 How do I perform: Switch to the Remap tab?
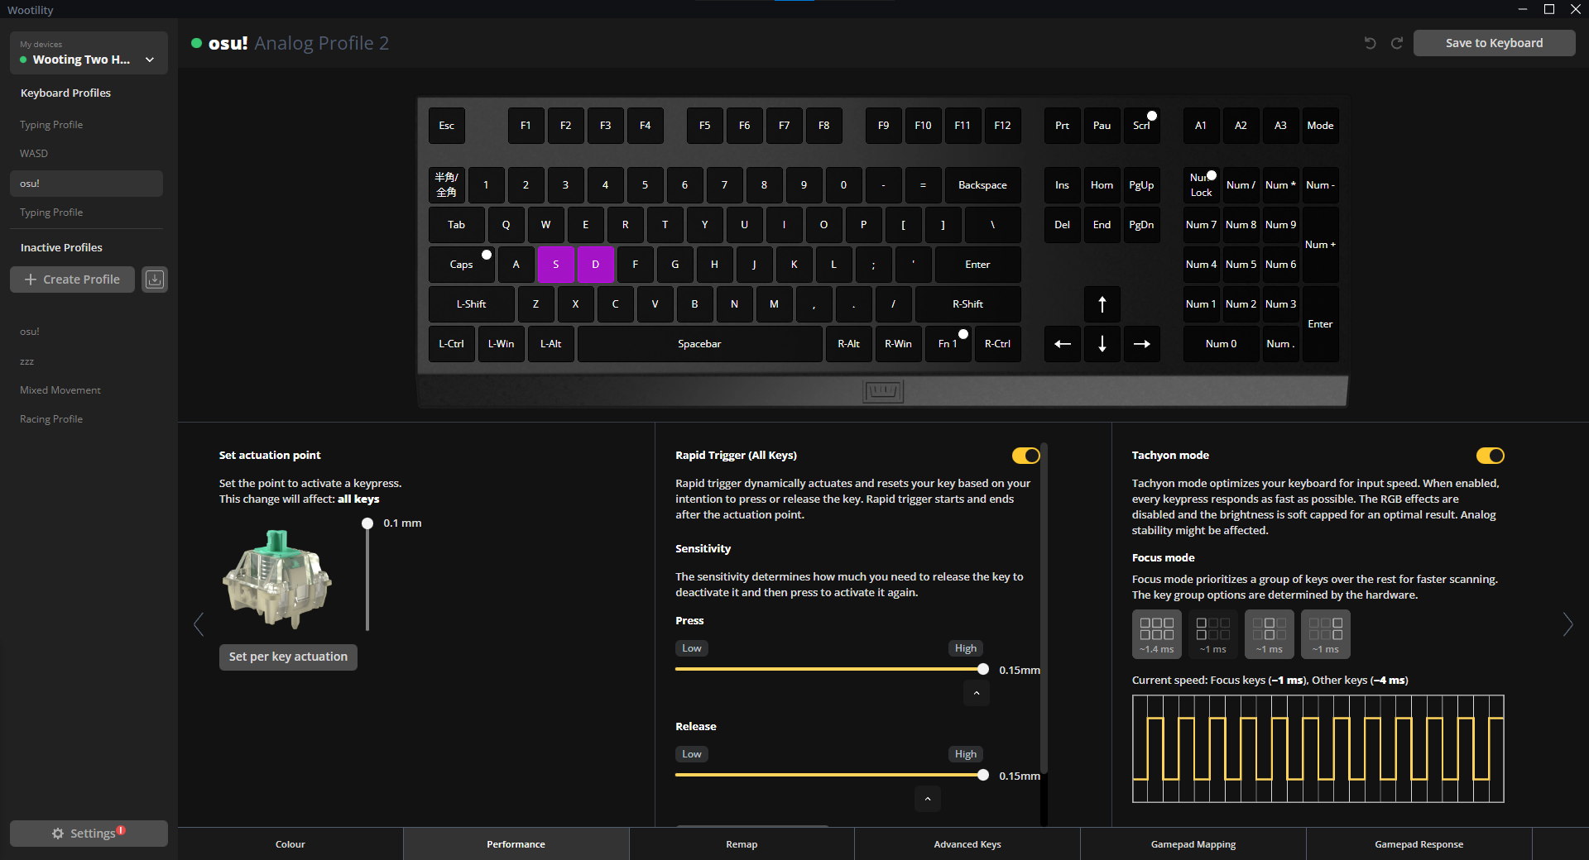pos(742,844)
